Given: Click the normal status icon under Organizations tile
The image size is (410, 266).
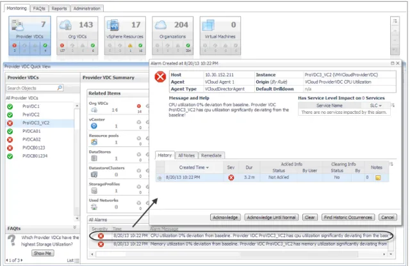Looking at the screenshot, I should (x=188, y=45).
